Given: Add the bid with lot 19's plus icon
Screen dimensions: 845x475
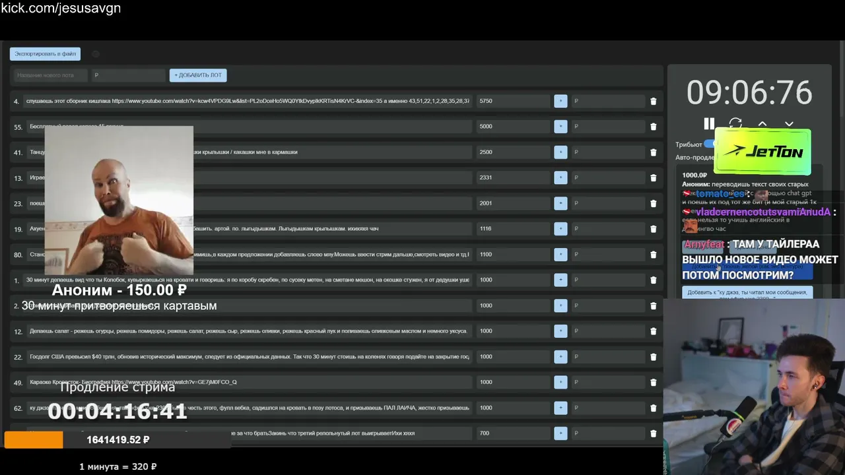Looking at the screenshot, I should (x=560, y=229).
